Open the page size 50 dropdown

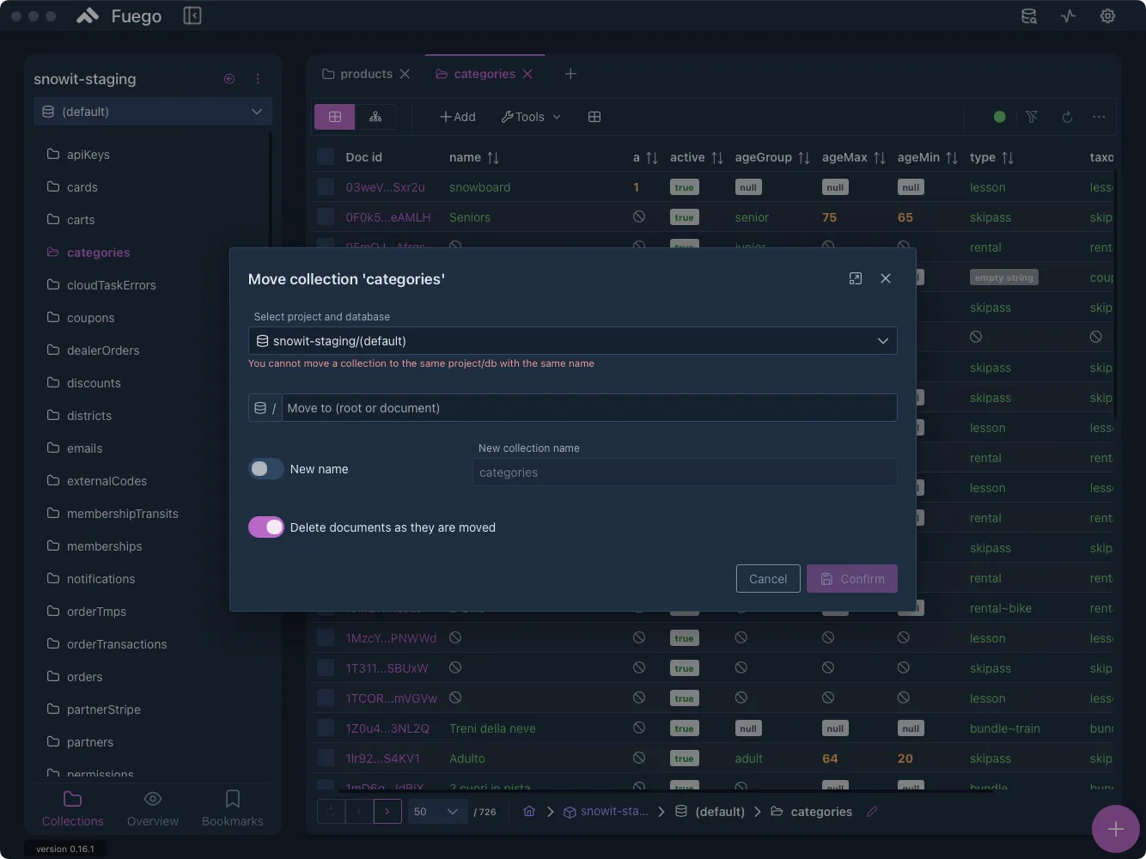point(437,812)
